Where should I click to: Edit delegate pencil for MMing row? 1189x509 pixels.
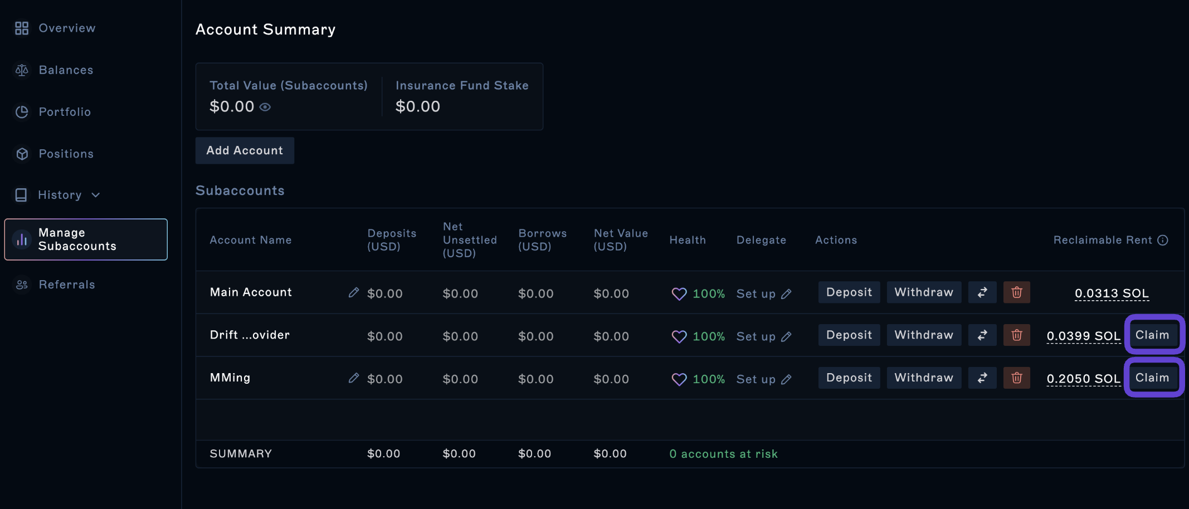(x=786, y=380)
